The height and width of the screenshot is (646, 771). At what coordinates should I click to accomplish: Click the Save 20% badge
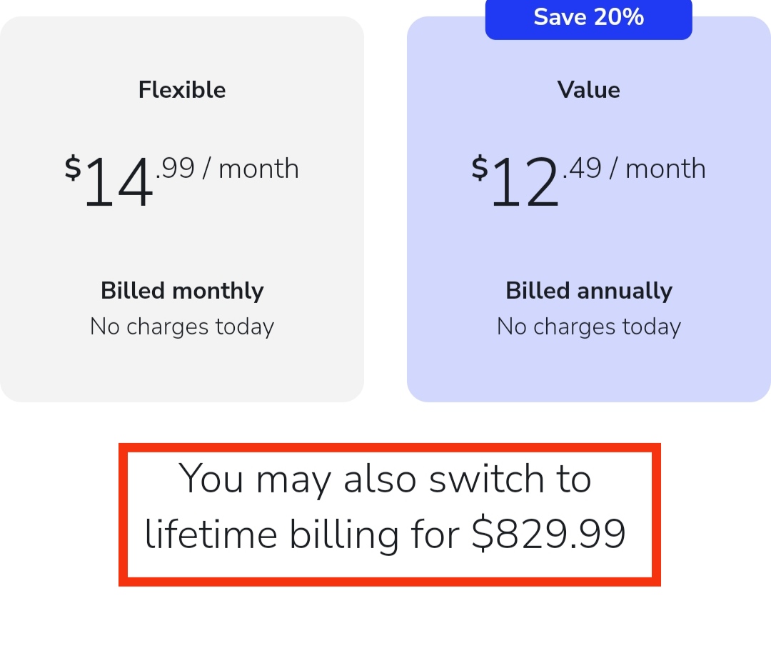588,17
